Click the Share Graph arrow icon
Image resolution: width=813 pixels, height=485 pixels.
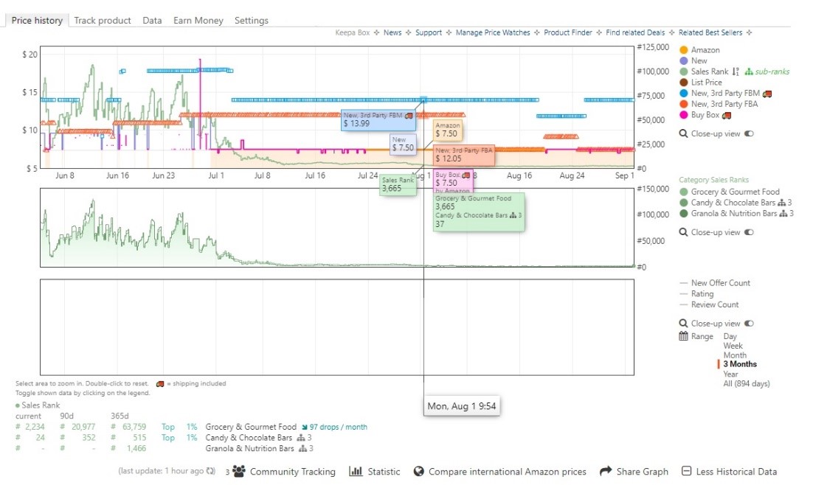606,471
